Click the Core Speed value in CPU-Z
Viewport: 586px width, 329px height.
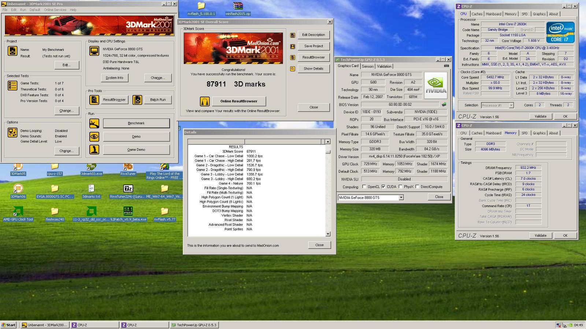(x=495, y=77)
